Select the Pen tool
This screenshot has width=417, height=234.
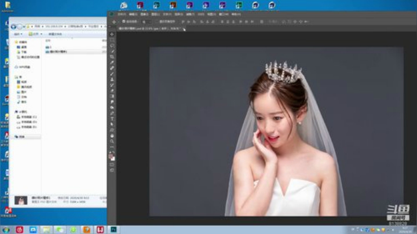click(x=112, y=114)
